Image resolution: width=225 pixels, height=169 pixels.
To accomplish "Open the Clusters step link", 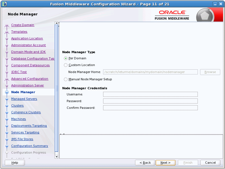I will tap(17, 106).
